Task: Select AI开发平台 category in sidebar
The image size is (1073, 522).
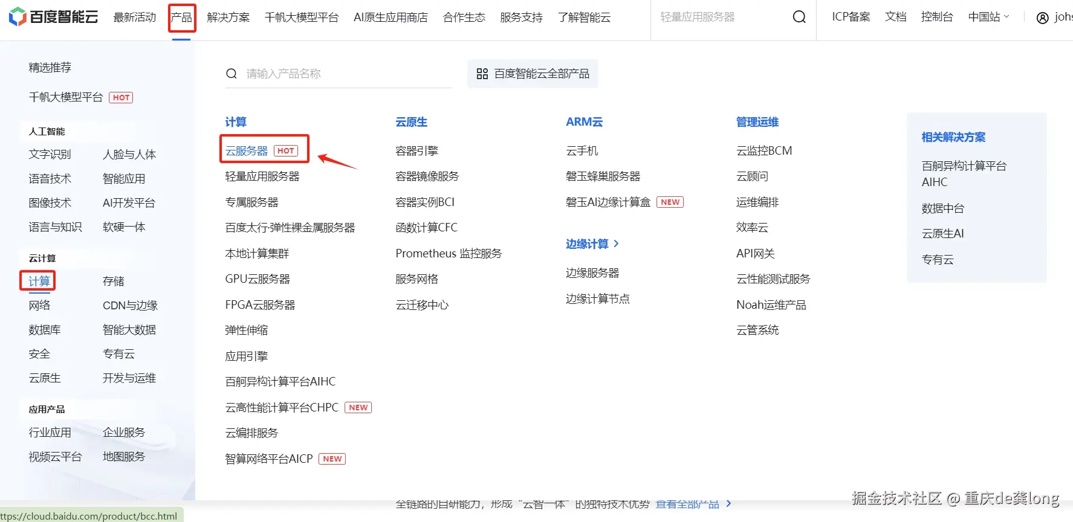Action: [129, 203]
